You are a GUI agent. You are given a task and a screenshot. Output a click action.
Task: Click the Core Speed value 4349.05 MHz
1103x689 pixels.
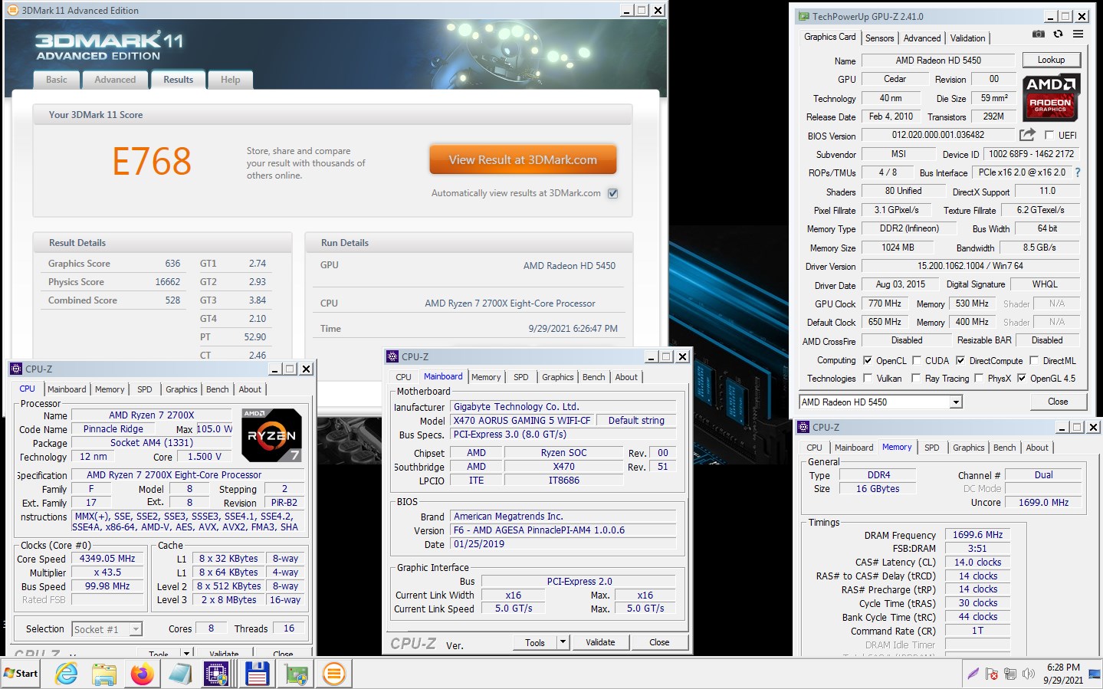tap(107, 559)
